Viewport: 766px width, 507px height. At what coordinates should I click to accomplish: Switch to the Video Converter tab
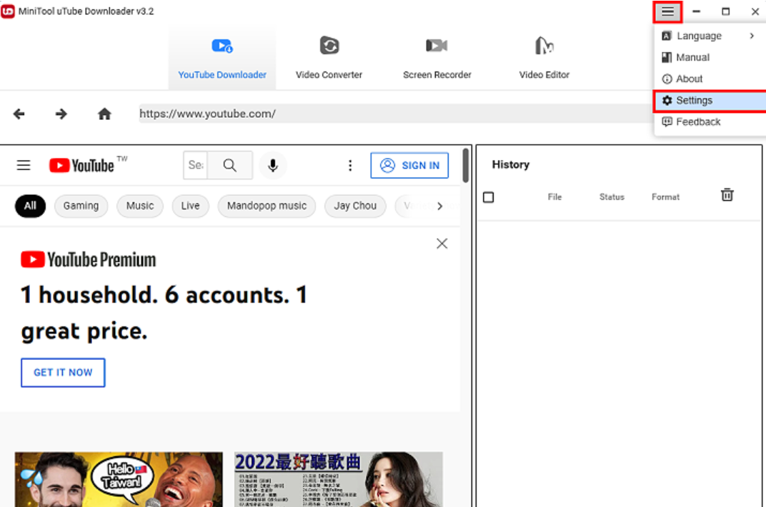(329, 58)
